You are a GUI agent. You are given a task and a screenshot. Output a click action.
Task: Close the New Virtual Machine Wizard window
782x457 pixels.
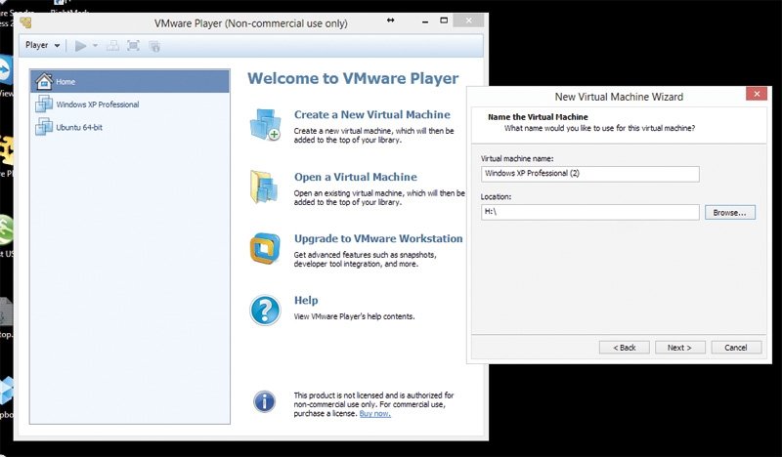pyautogui.click(x=757, y=94)
